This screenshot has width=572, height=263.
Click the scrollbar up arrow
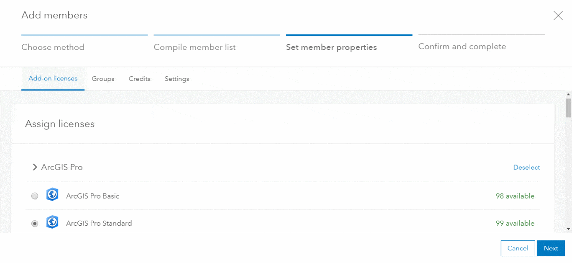568,95
